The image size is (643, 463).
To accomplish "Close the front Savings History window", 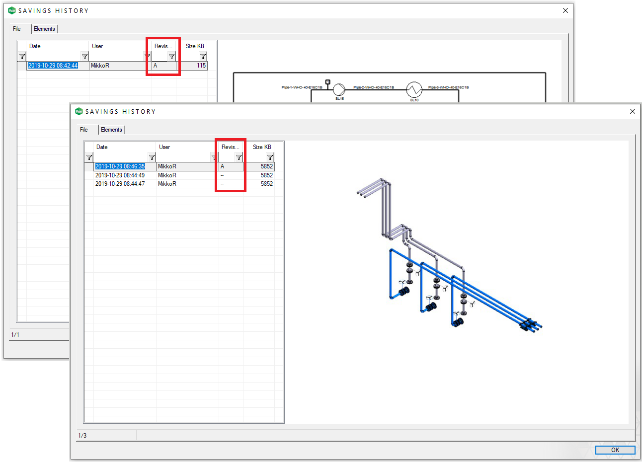I will coord(632,111).
